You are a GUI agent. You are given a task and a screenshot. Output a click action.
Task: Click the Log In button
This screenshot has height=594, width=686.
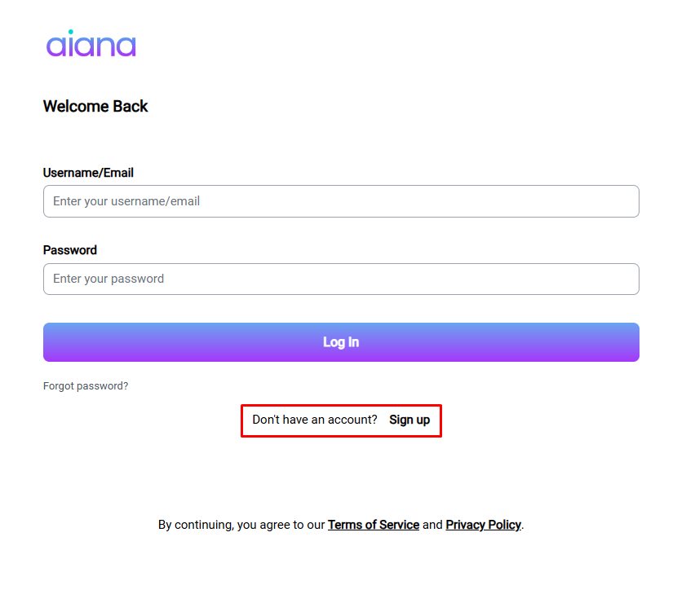(x=341, y=342)
